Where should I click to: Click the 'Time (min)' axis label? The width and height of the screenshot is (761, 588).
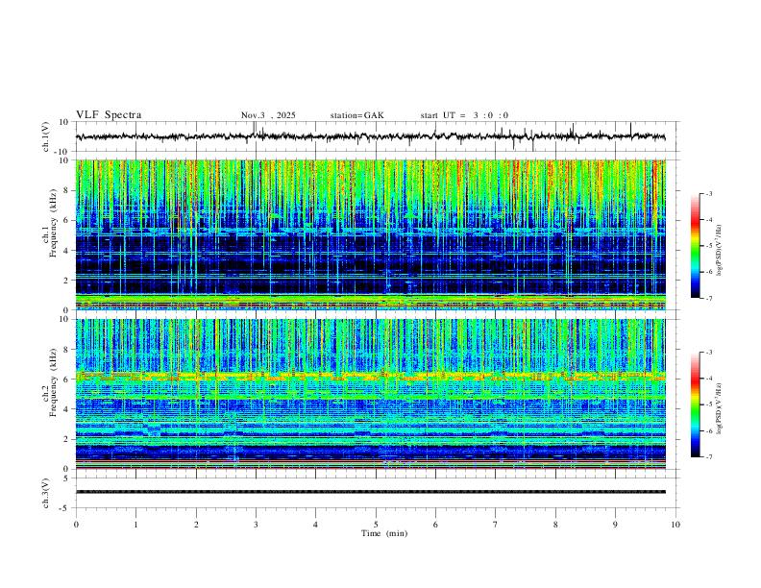(384, 533)
